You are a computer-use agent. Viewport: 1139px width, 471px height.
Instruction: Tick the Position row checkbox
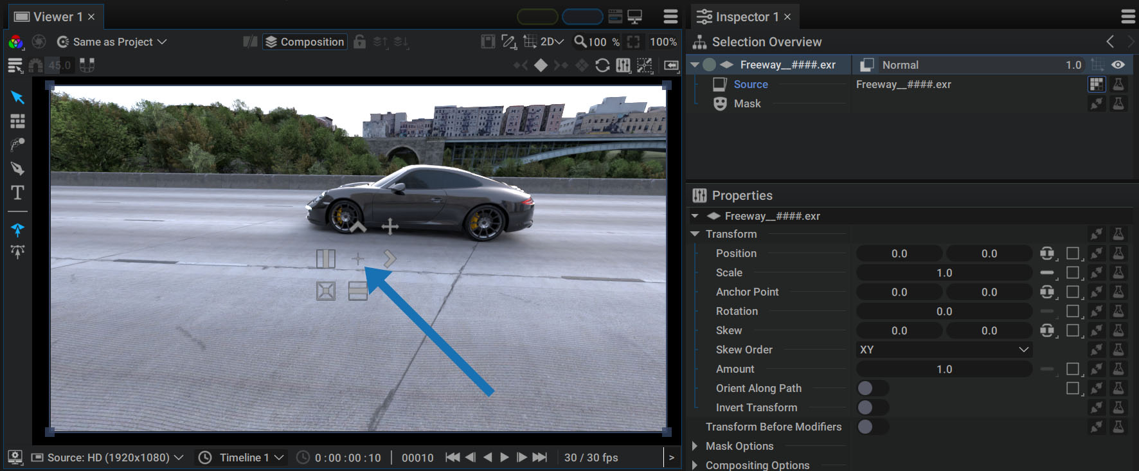point(1073,253)
